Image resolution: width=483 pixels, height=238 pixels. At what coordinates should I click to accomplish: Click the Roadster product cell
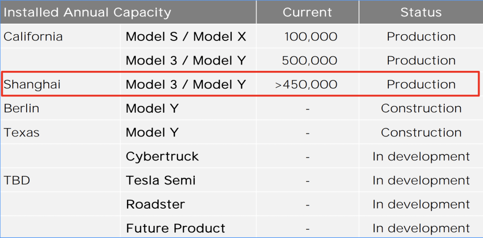pyautogui.click(x=155, y=204)
